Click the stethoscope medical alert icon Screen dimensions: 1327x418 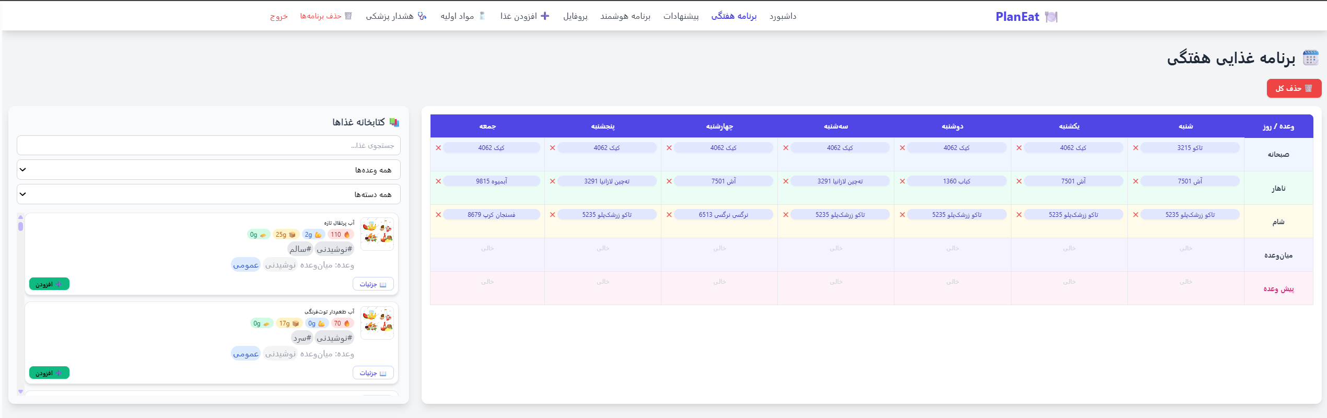tap(422, 16)
